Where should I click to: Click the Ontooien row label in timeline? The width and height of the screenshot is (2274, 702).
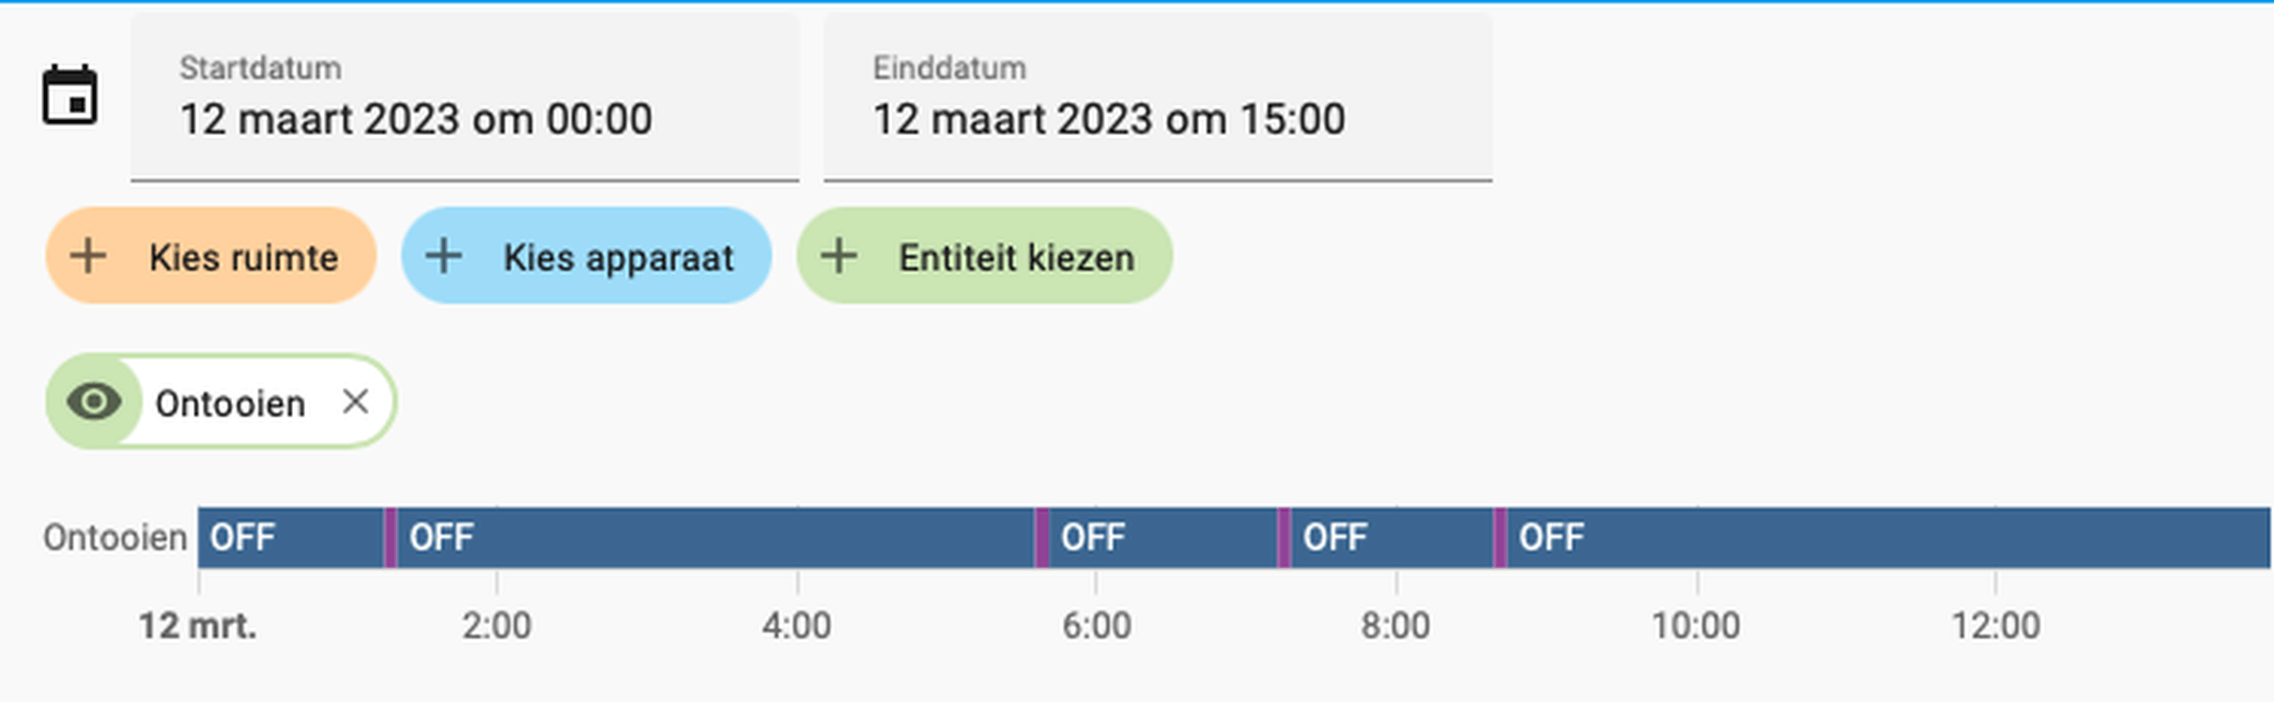tap(115, 538)
